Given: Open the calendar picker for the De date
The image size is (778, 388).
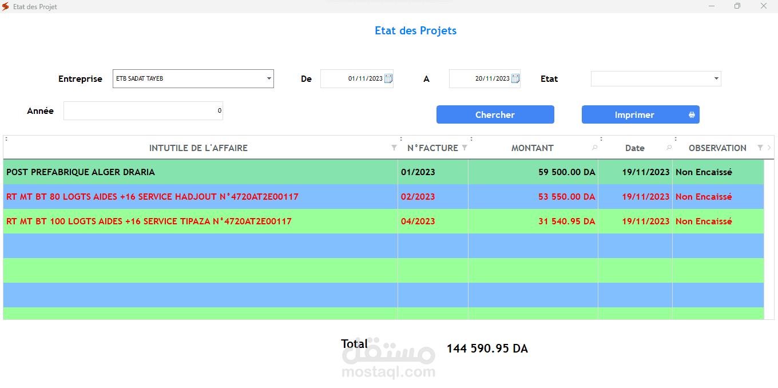Looking at the screenshot, I should coord(388,79).
